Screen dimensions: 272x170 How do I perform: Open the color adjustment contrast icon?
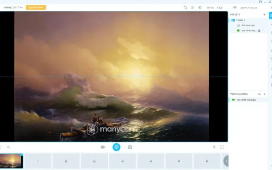tap(200, 7)
